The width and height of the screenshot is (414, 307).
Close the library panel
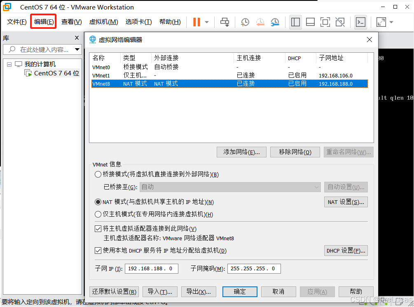coord(77,38)
